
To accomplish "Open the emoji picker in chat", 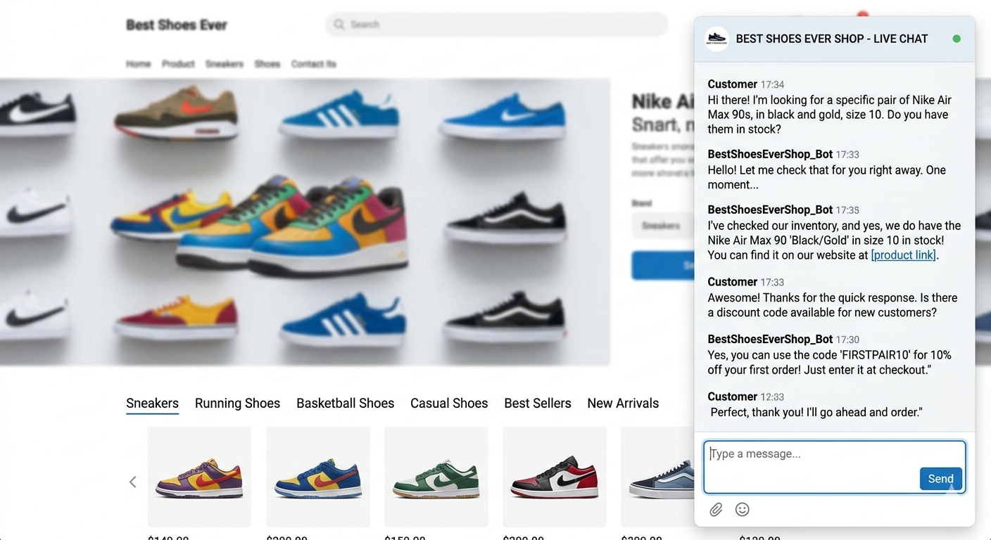I will tap(742, 510).
